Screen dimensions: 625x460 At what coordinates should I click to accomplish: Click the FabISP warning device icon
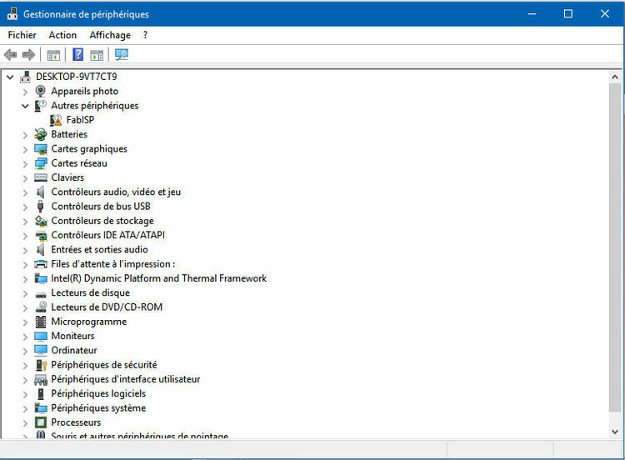point(56,120)
